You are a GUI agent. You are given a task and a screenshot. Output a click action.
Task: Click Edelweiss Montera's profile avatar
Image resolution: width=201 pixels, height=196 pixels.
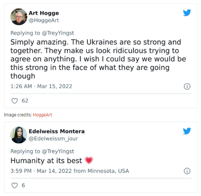19,135
